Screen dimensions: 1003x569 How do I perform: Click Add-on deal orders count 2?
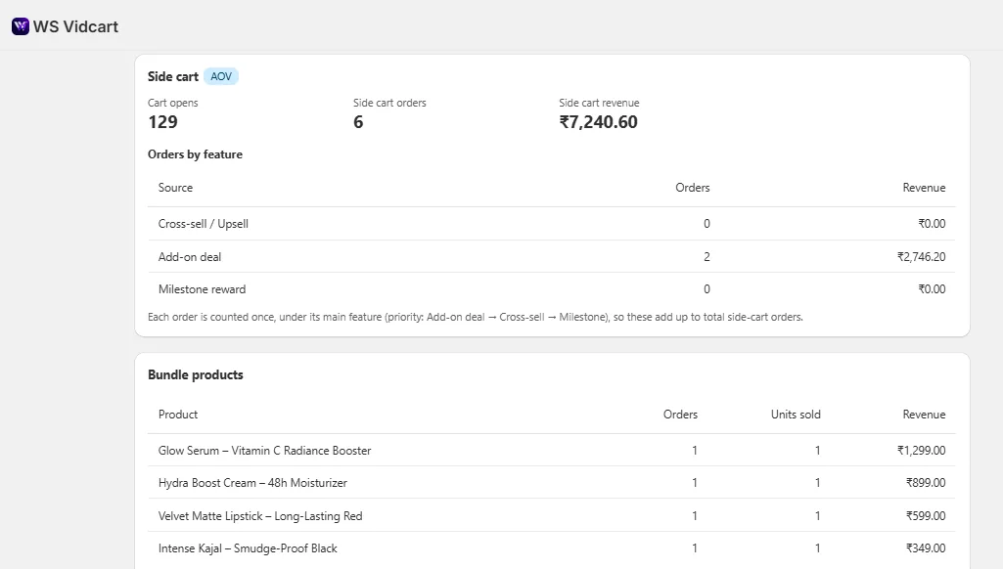[x=707, y=257]
